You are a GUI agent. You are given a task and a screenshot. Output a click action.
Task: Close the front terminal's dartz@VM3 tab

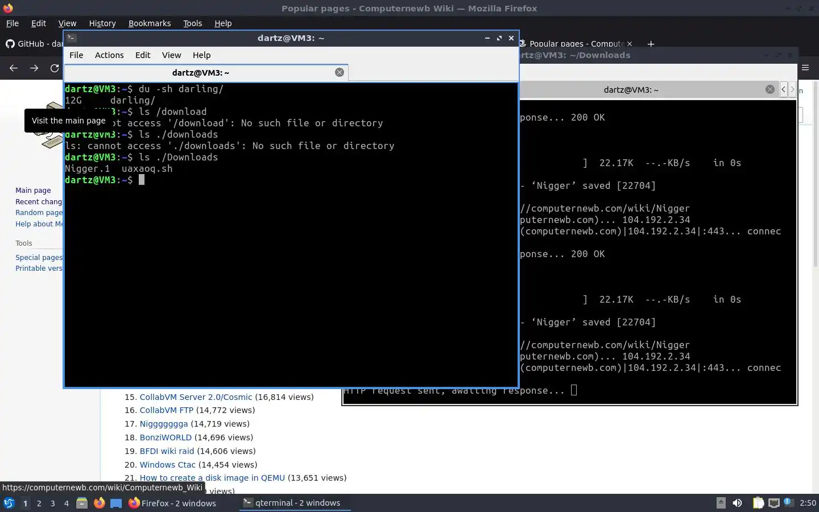click(x=340, y=72)
